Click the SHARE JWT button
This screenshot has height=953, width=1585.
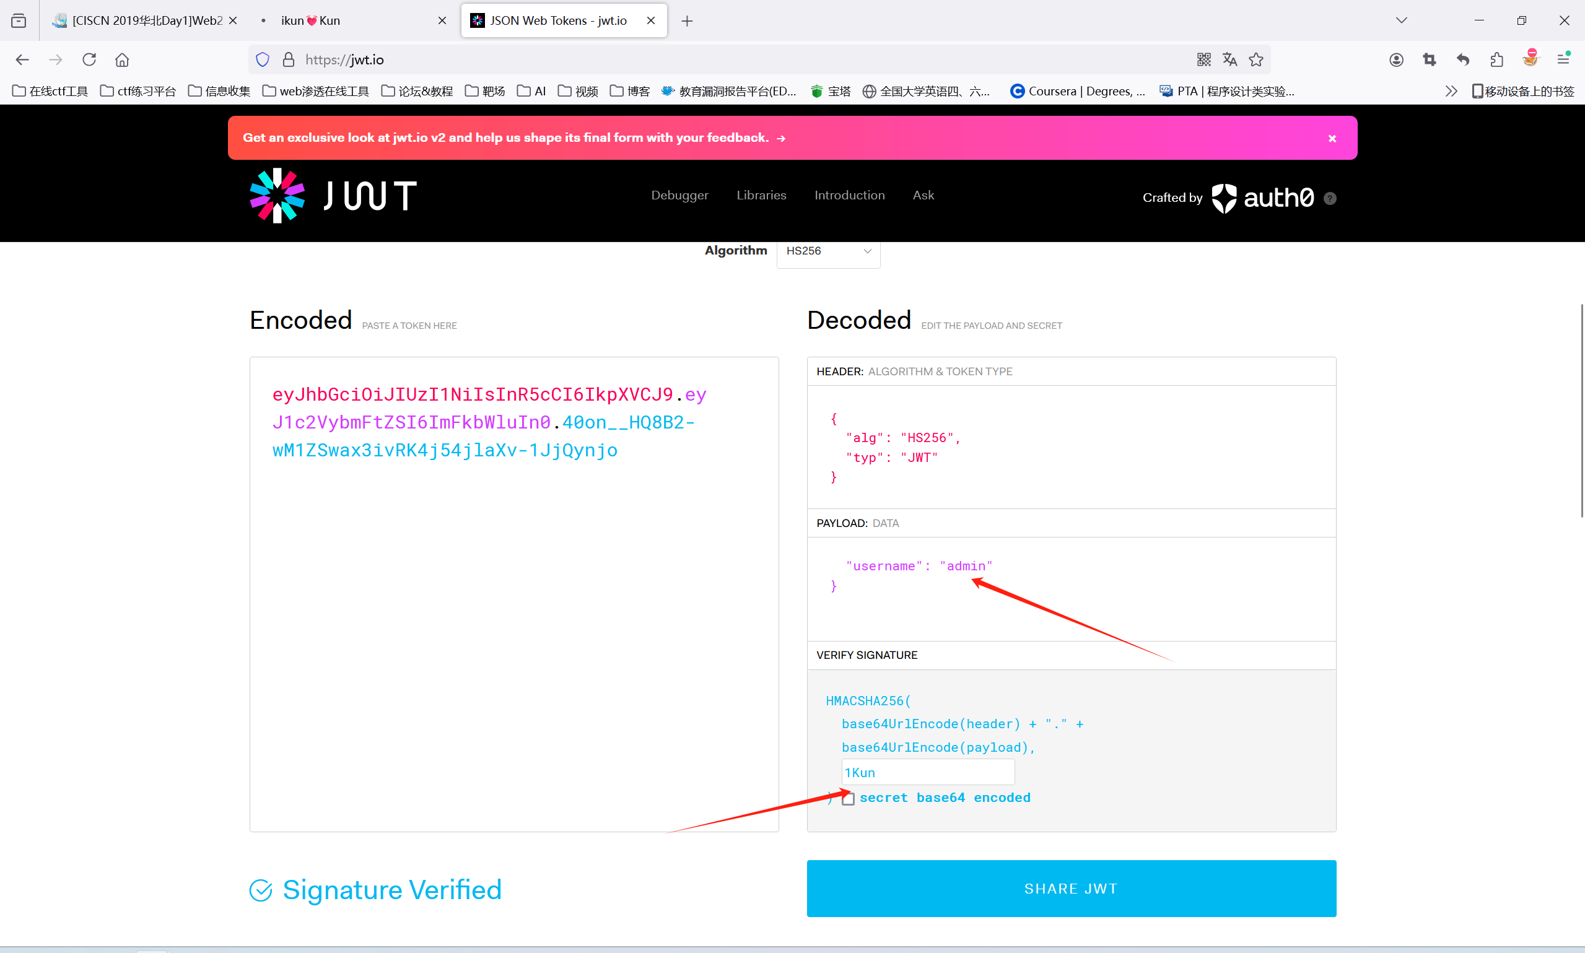1070,888
